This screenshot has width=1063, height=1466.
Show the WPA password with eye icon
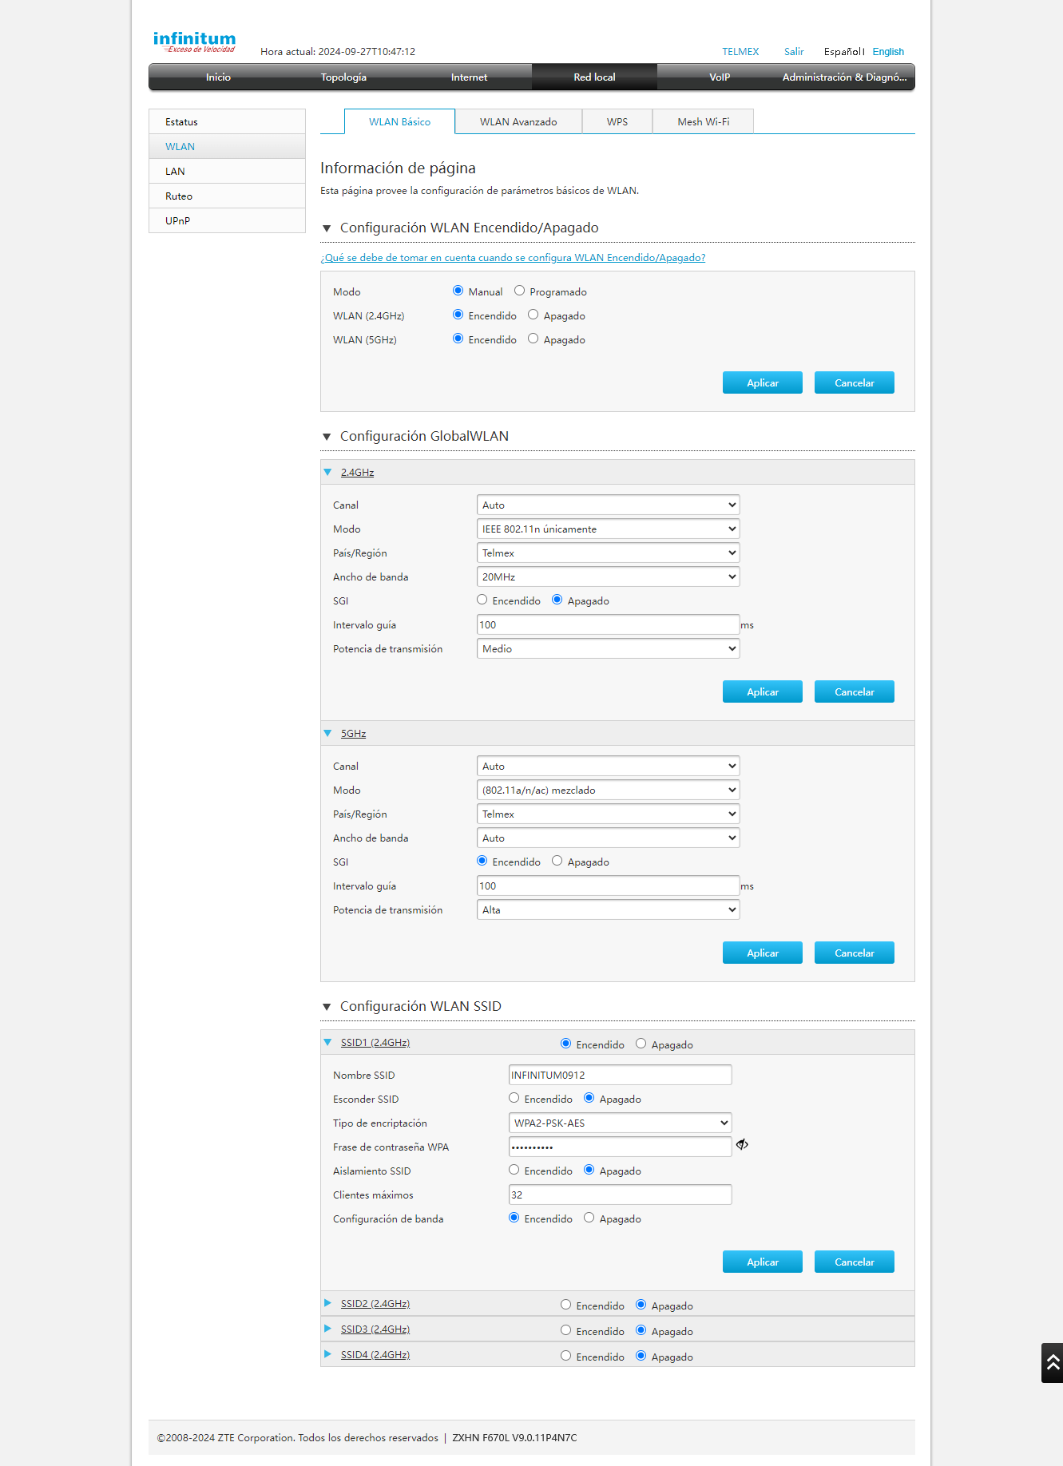pos(742,1144)
